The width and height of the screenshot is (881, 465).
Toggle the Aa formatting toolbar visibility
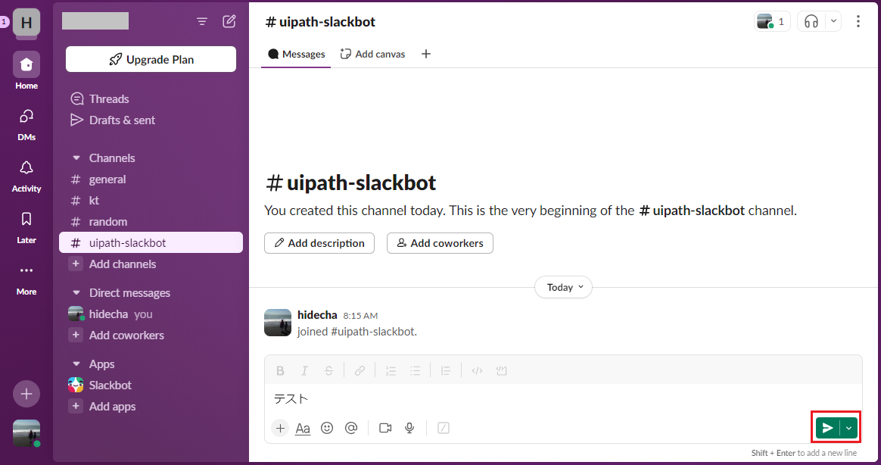pyautogui.click(x=303, y=428)
